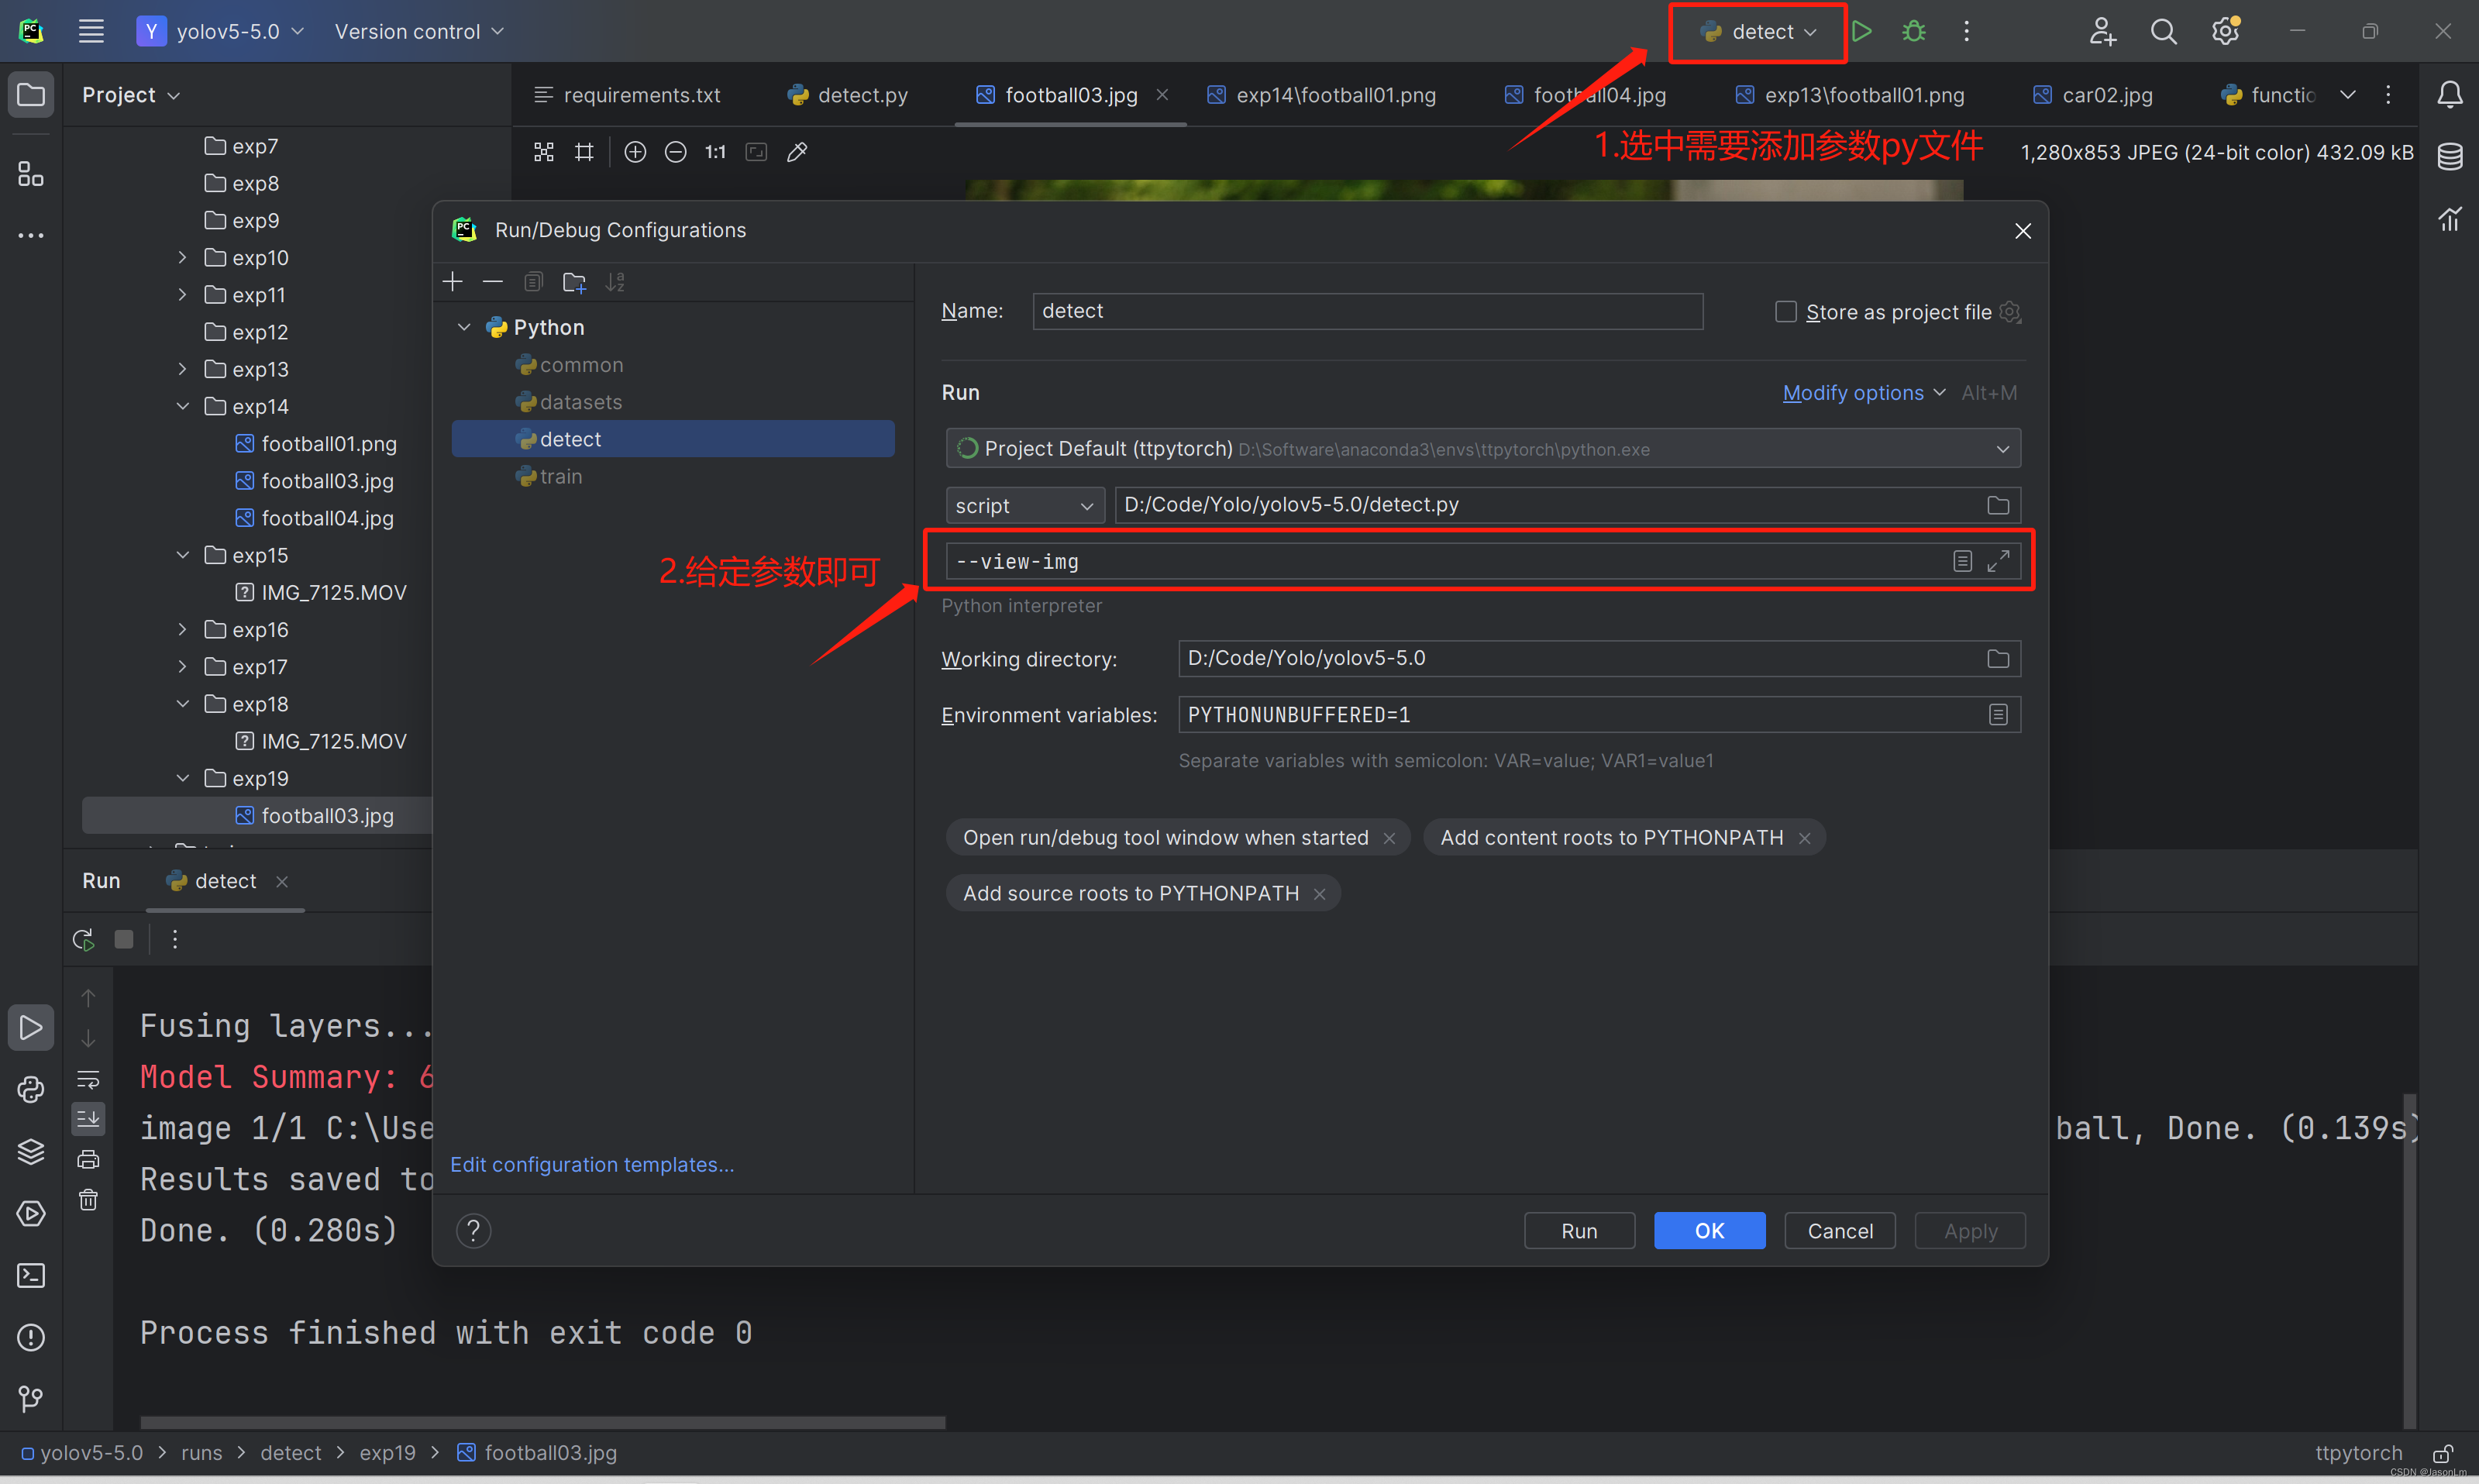Screen dimensions: 2479x1484
Task: Zoom out on the image viewer
Action: 675,152
